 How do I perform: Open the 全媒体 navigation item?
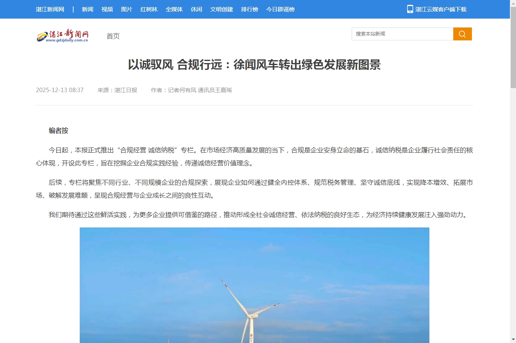click(174, 9)
